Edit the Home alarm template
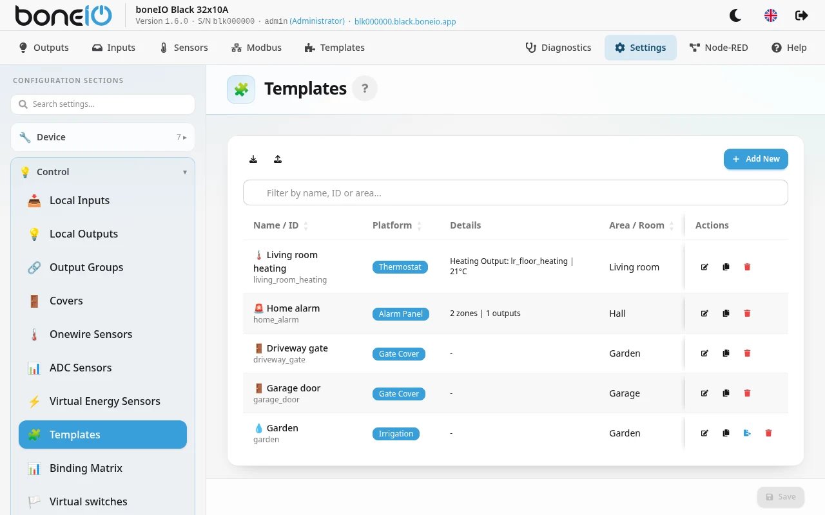The height and width of the screenshot is (515, 825). [x=704, y=314]
